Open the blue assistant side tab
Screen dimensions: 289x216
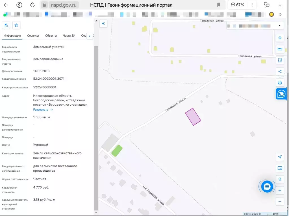(281, 94)
